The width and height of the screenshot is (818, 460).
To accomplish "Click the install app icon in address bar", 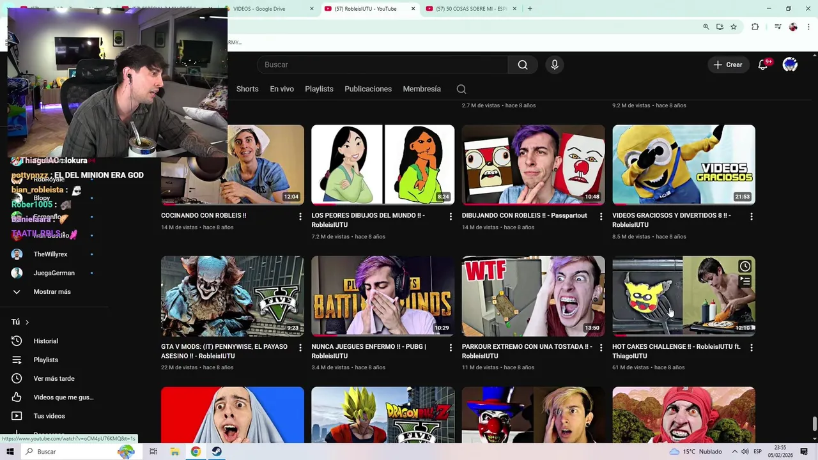I will [x=720, y=27].
